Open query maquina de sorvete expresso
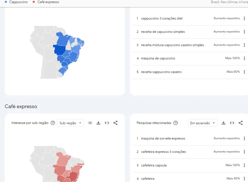This screenshot has height=182, width=248. (x=163, y=138)
